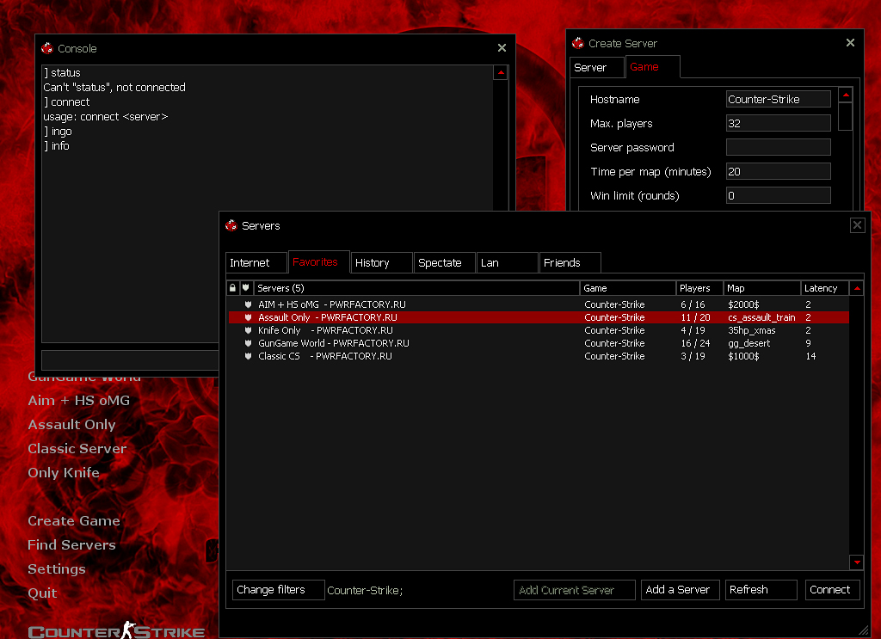881x639 pixels.
Task: Select GunGame World - PWRFACTORY.RU server
Action: click(539, 343)
